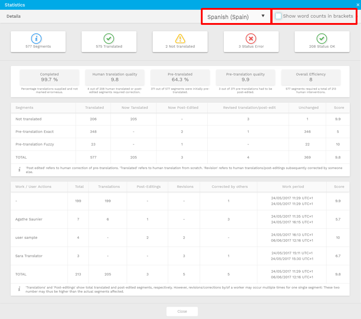Click the info icon below the Segments table

pyautogui.click(x=19, y=170)
